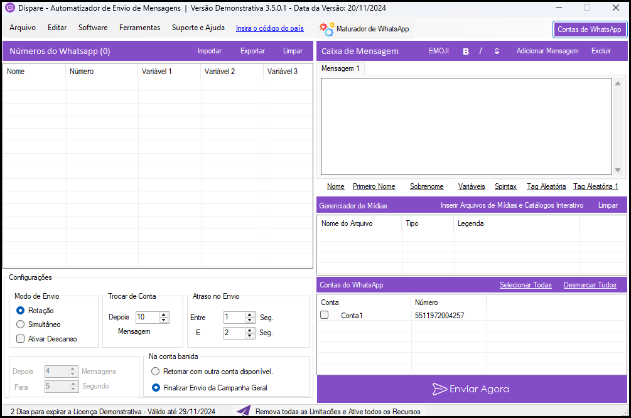The height and width of the screenshot is (418, 631).
Task: Click the Número column header in numbers list
Action: point(102,72)
